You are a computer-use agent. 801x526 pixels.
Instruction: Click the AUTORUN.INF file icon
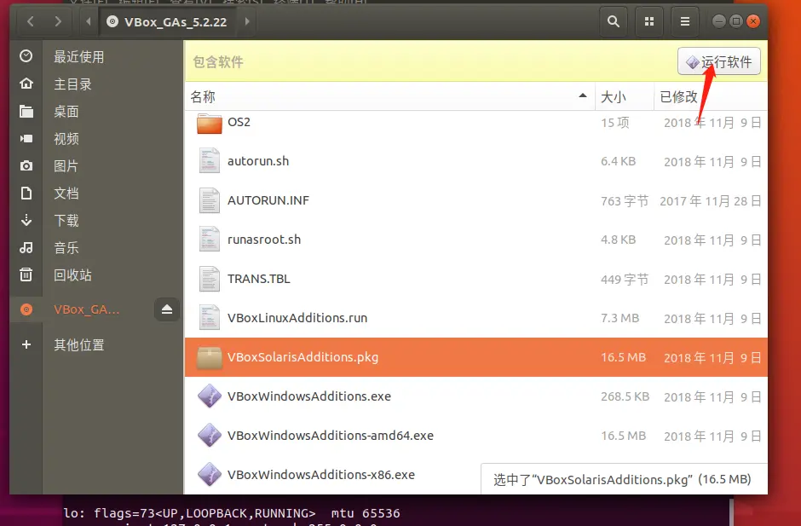coord(210,200)
